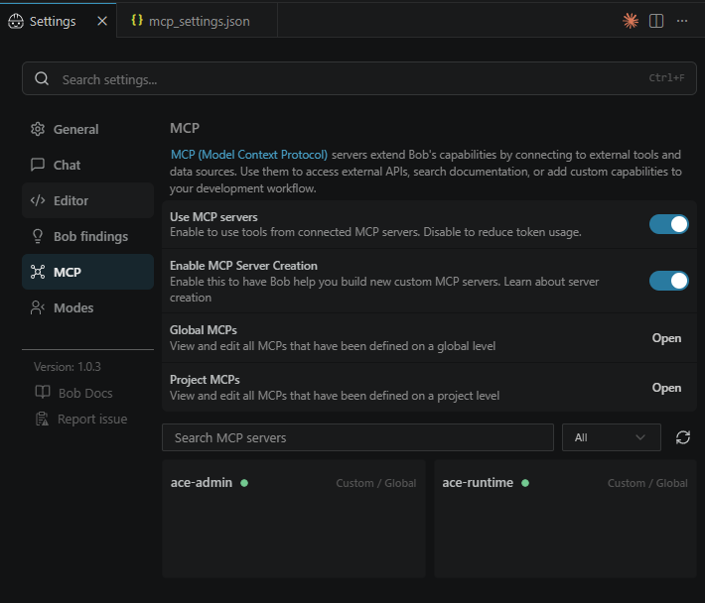
Task: Open the General settings section
Action: [x=87, y=129]
